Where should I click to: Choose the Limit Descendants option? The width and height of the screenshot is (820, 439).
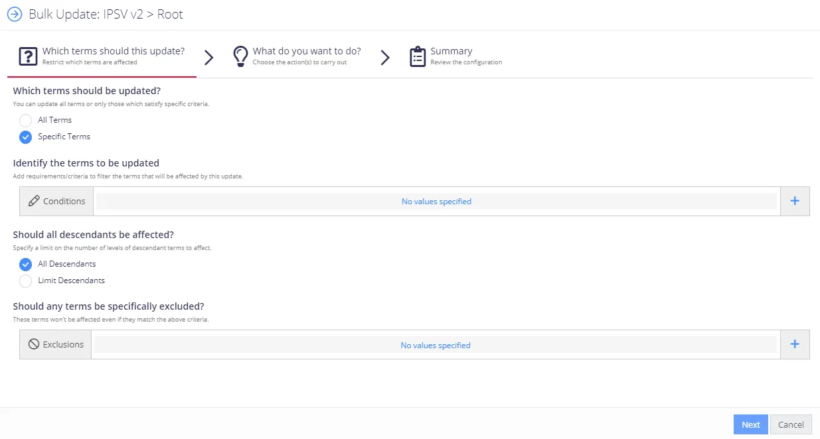pyautogui.click(x=25, y=281)
